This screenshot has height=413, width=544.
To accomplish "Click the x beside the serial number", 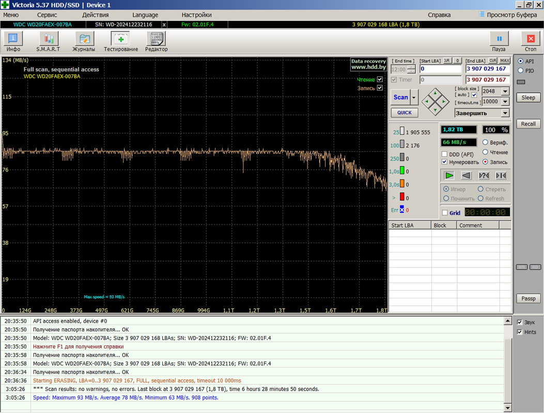I will [x=164, y=25].
